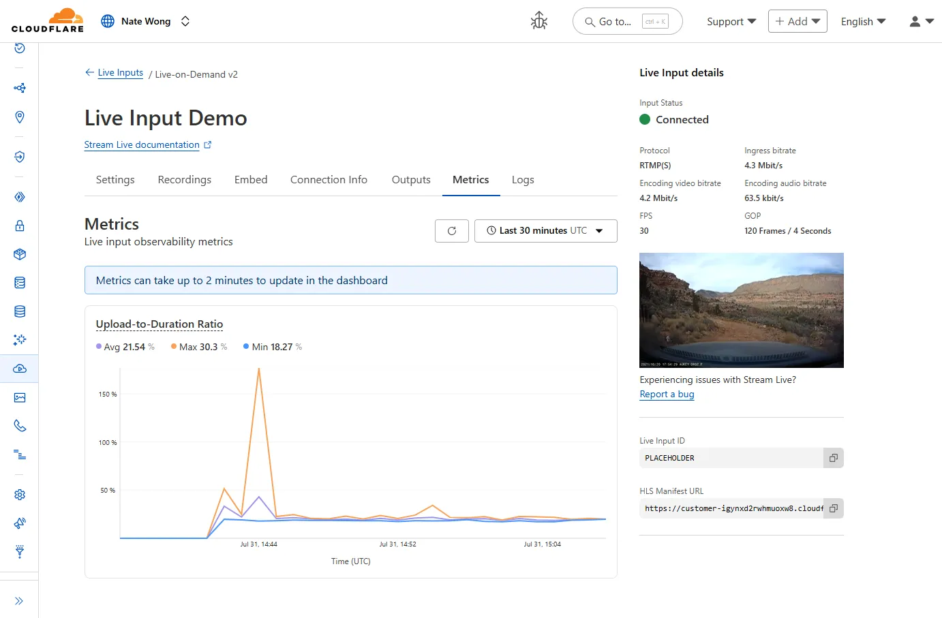
Task: Copy the Live Input ID with the copy icon
Action: 833,458
